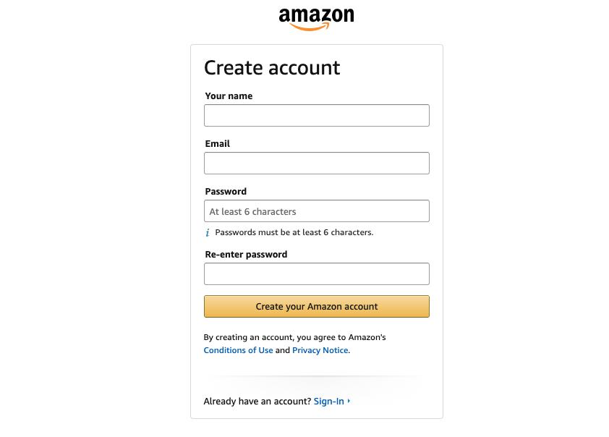Click the password hint about 6 characters
Screen dimensions: 609x437
click(x=294, y=232)
